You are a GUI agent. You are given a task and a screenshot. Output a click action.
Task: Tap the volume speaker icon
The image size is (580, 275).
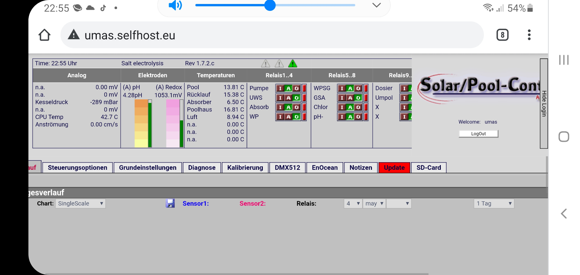pos(175,5)
